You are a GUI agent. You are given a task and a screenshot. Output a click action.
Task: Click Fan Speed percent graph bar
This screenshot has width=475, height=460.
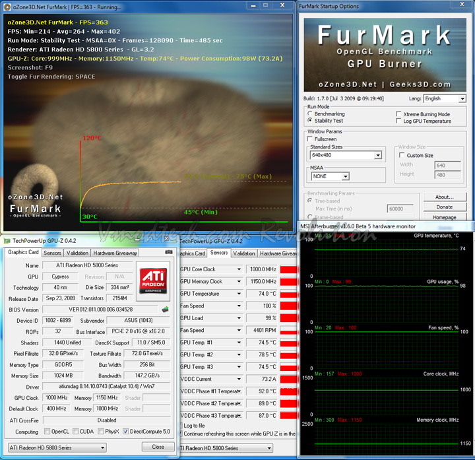click(288, 306)
